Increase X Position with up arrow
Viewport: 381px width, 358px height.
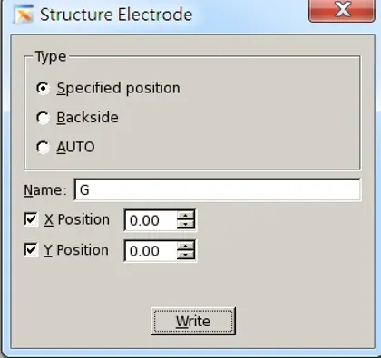[x=186, y=216]
